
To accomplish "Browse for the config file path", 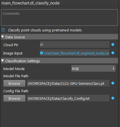I will click(14, 98).
